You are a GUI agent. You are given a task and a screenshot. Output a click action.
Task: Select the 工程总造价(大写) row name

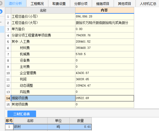(43, 23)
